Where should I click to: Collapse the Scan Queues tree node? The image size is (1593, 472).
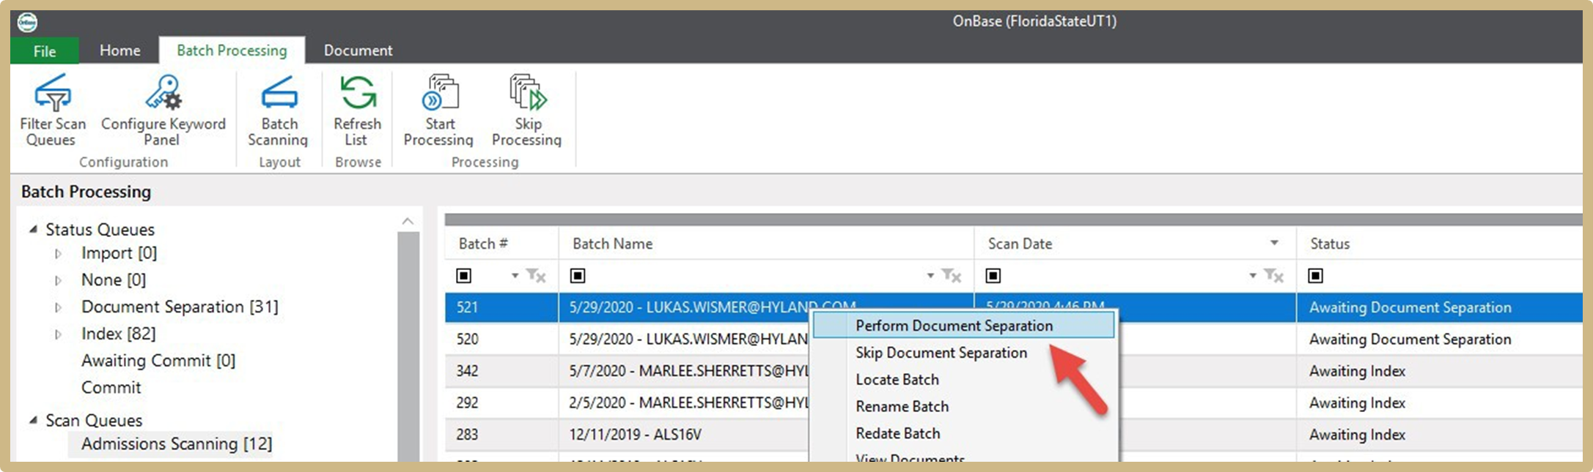coord(33,420)
